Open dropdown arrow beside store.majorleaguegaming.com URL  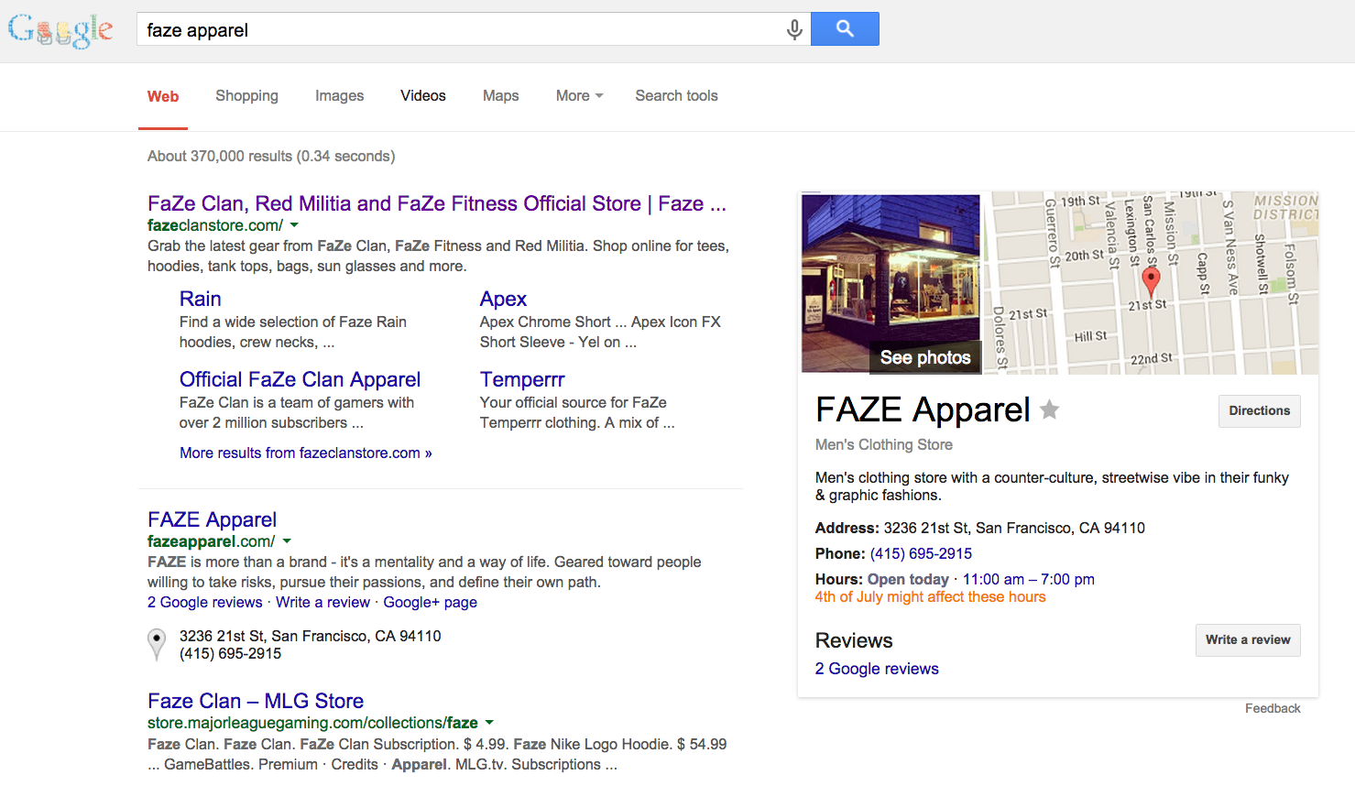[x=489, y=723]
